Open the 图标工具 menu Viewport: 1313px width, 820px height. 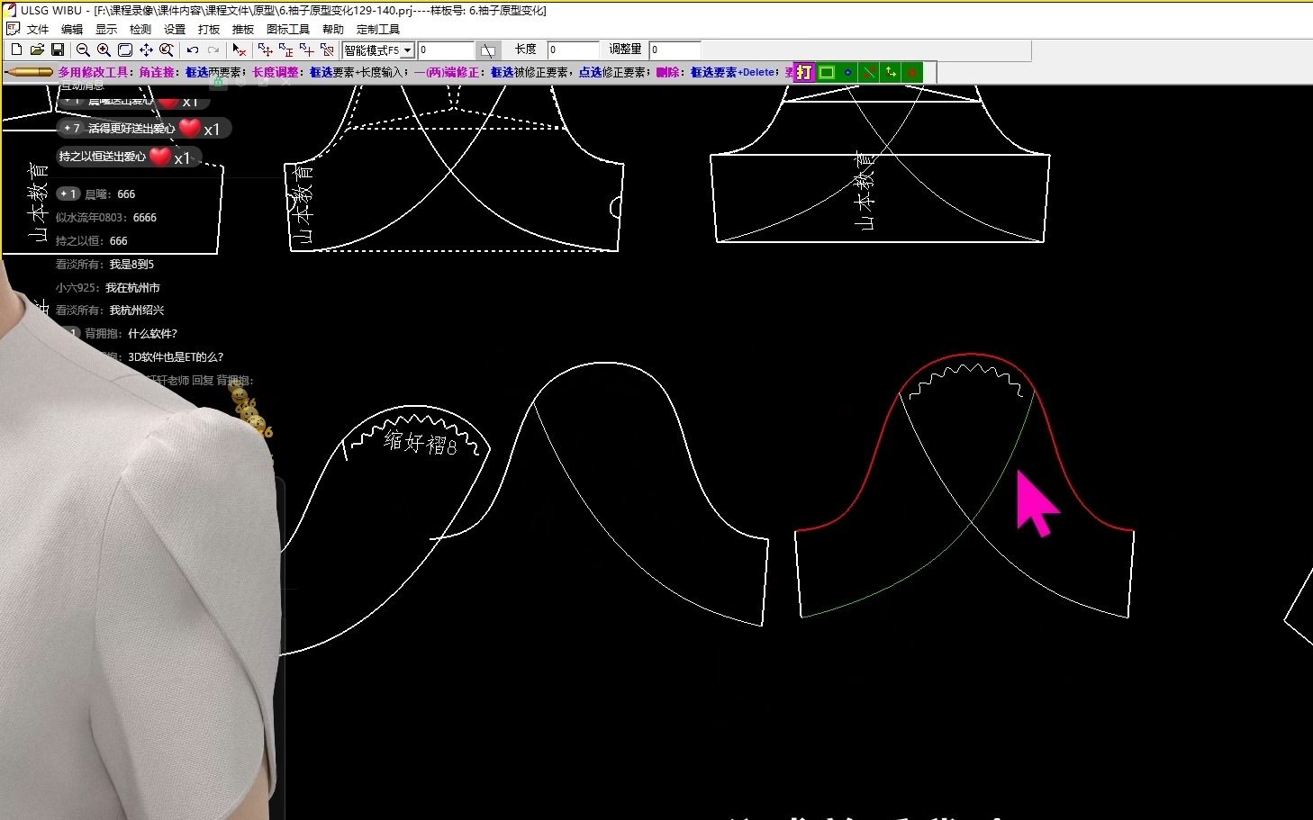(x=288, y=29)
